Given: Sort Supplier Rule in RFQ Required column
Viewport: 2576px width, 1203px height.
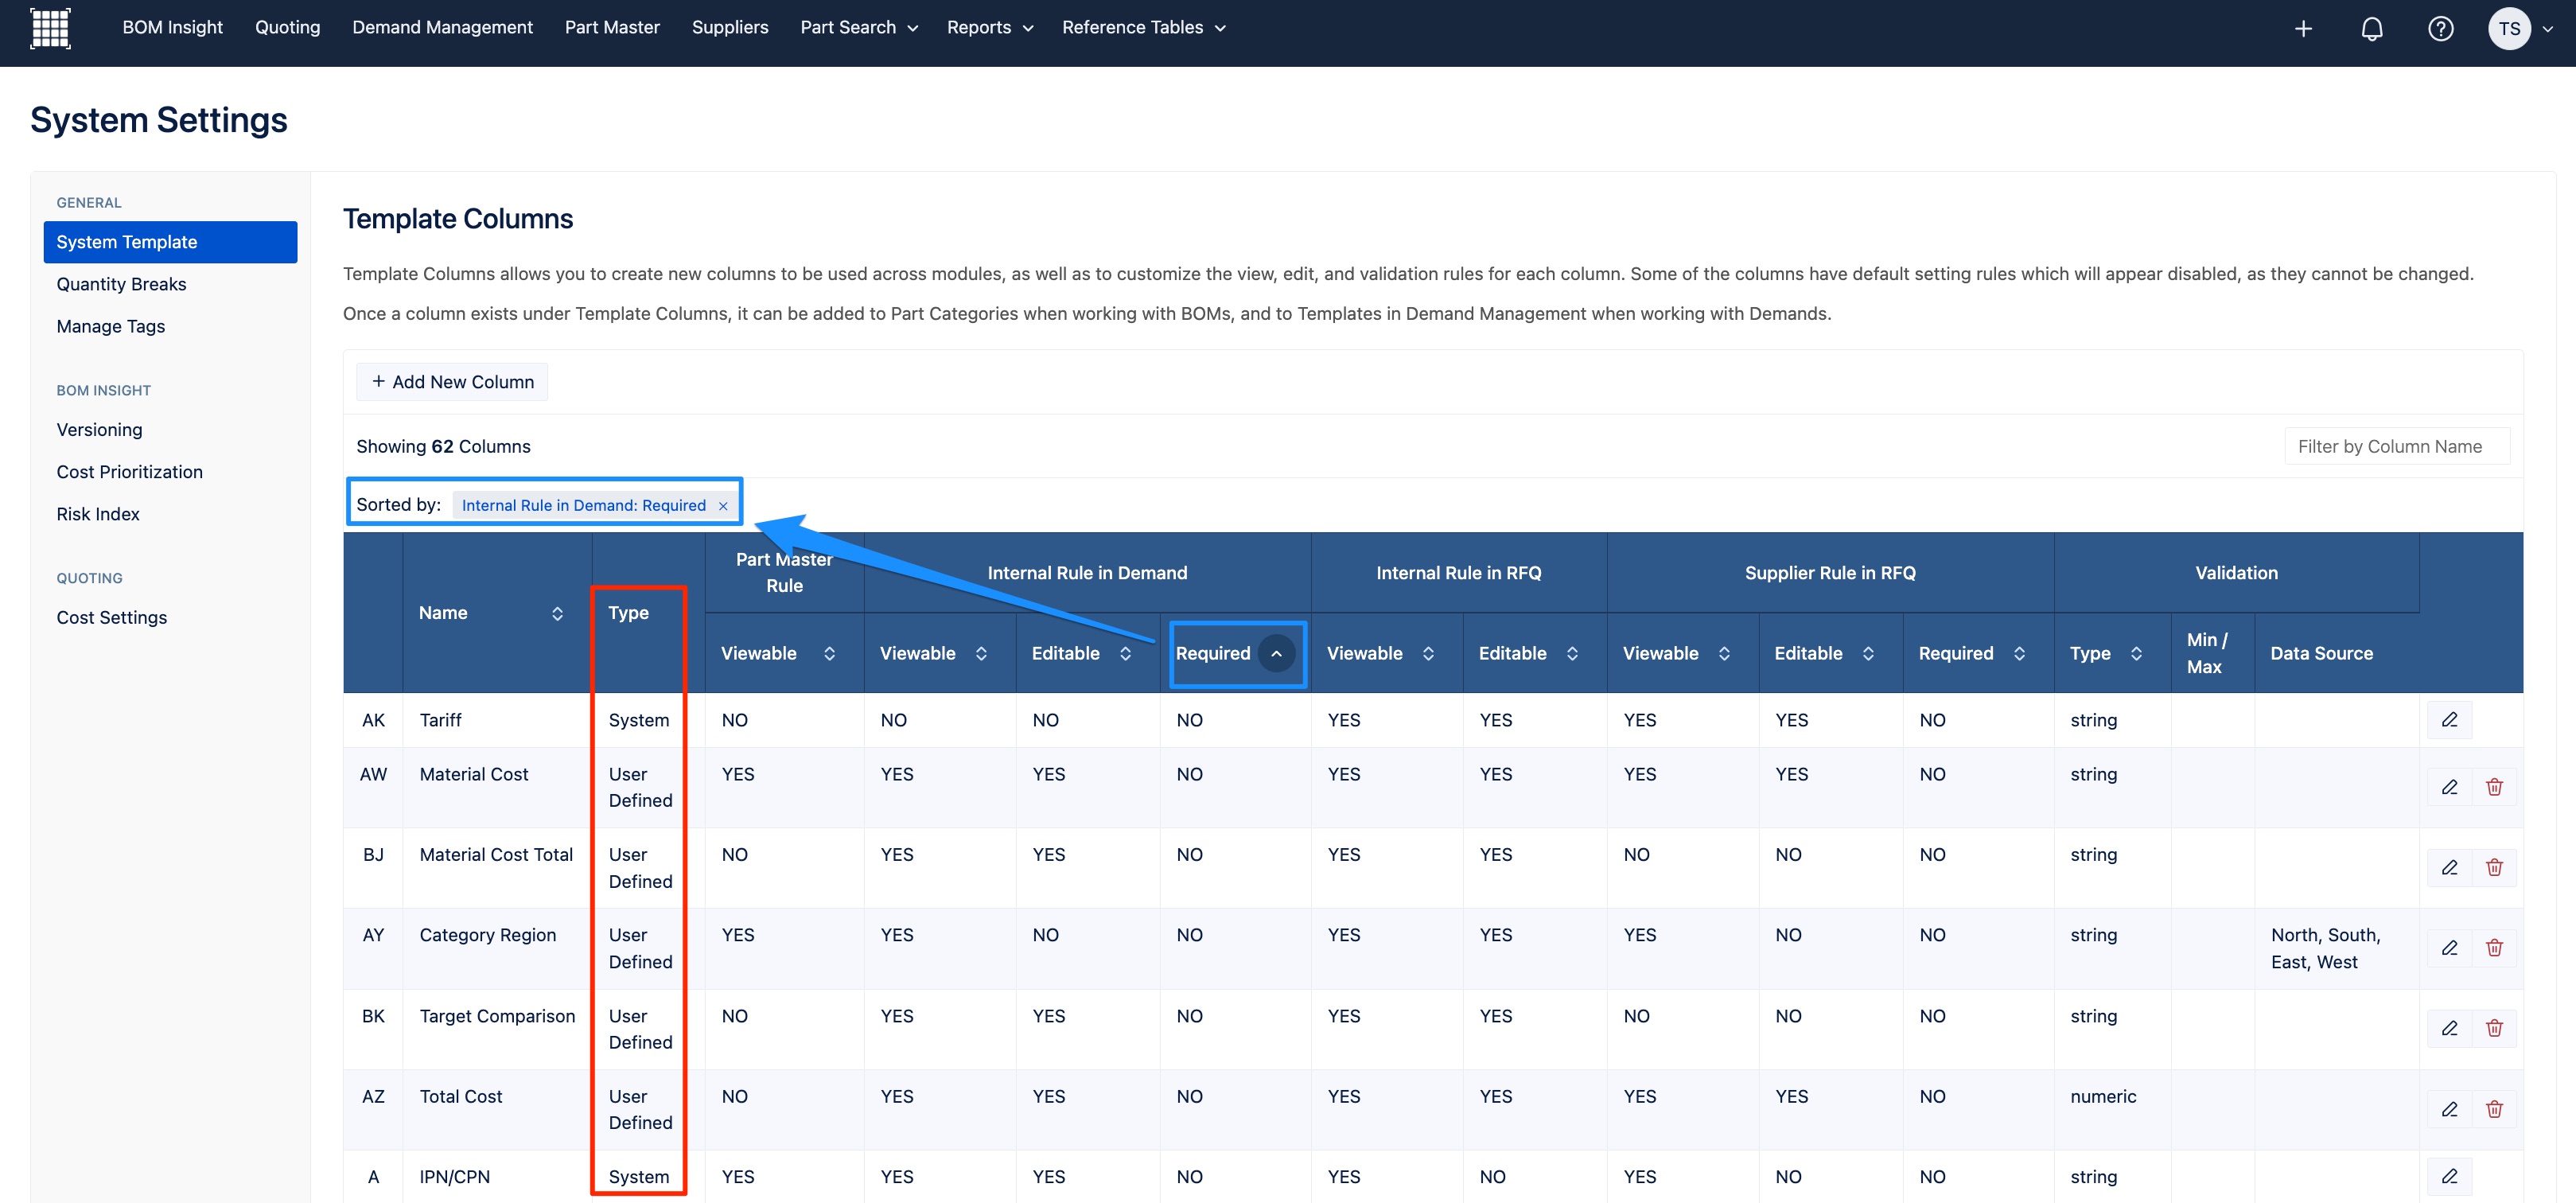Looking at the screenshot, I should tap(2019, 653).
